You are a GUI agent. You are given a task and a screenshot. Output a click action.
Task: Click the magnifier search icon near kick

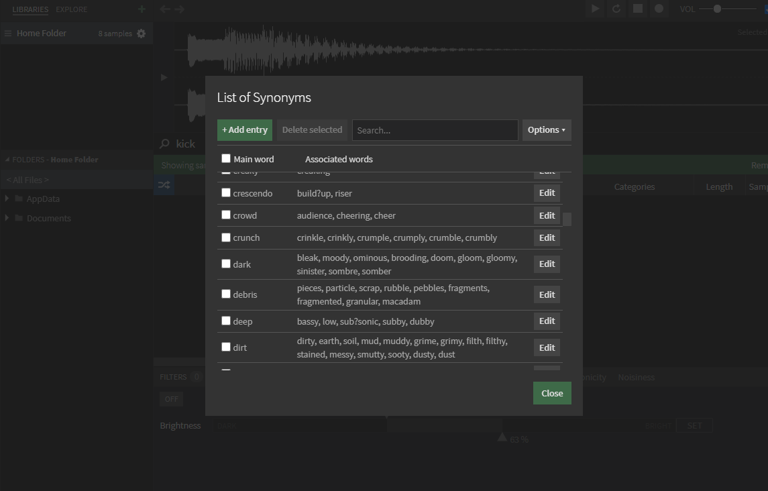pos(164,144)
